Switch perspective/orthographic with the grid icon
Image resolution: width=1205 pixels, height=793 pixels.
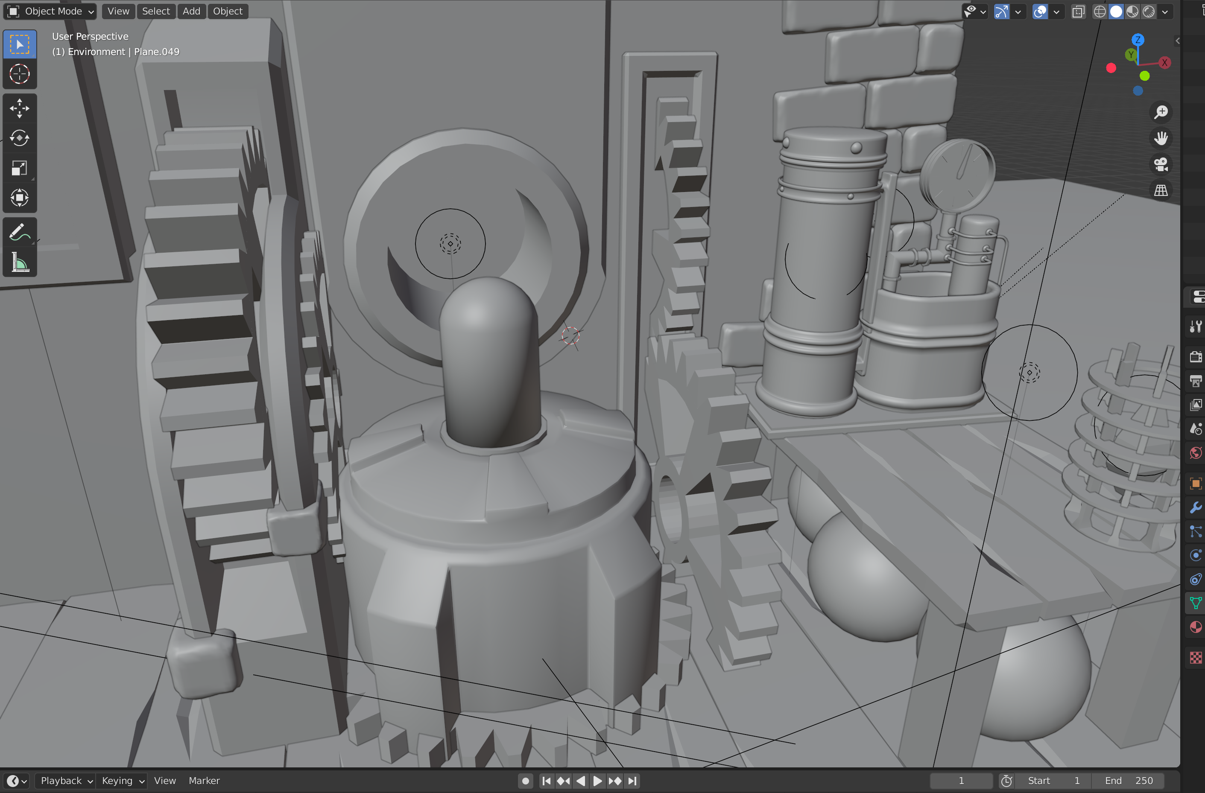(1161, 191)
